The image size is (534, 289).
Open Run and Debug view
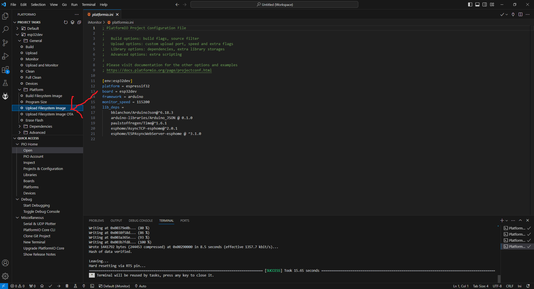pyautogui.click(x=5, y=56)
